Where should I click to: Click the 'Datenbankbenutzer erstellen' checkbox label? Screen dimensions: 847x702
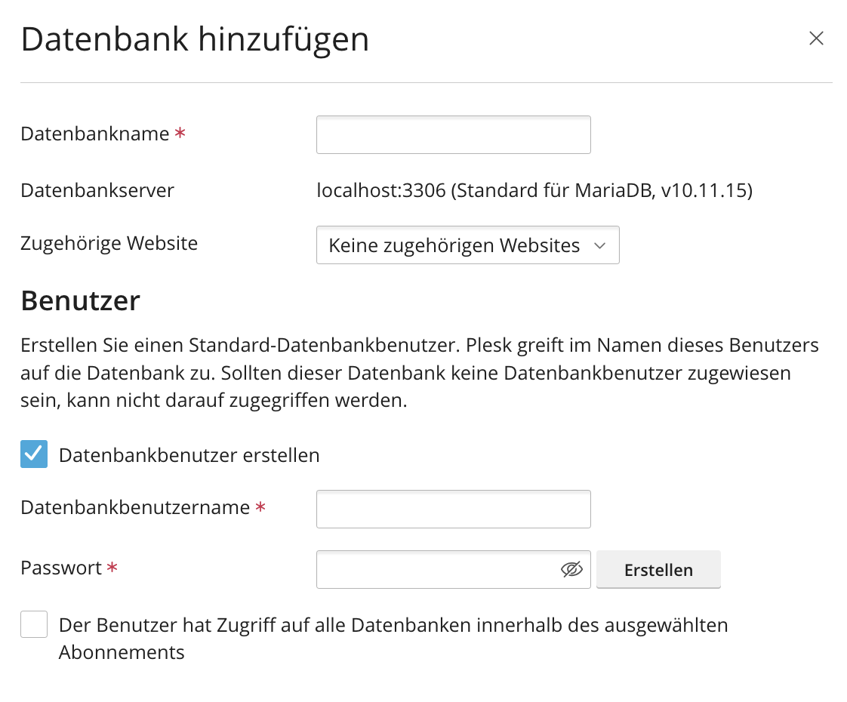point(189,455)
